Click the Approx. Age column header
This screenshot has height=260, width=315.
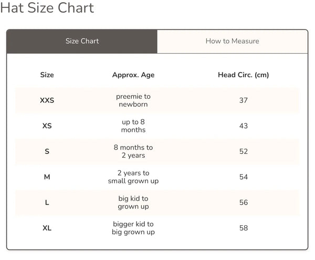click(133, 75)
